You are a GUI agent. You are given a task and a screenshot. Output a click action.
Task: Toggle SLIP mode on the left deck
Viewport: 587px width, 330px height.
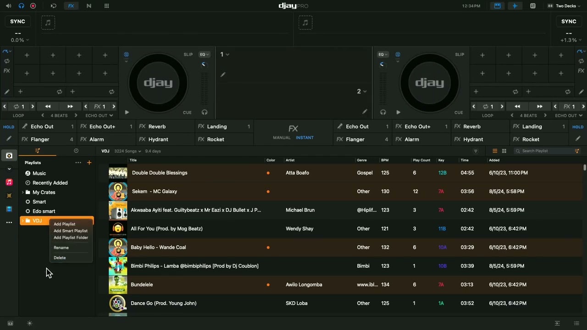tap(188, 55)
